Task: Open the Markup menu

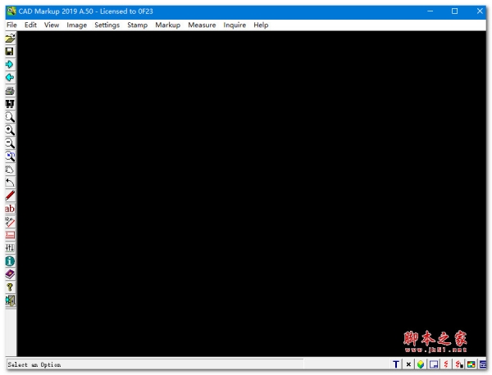Action: click(x=167, y=25)
